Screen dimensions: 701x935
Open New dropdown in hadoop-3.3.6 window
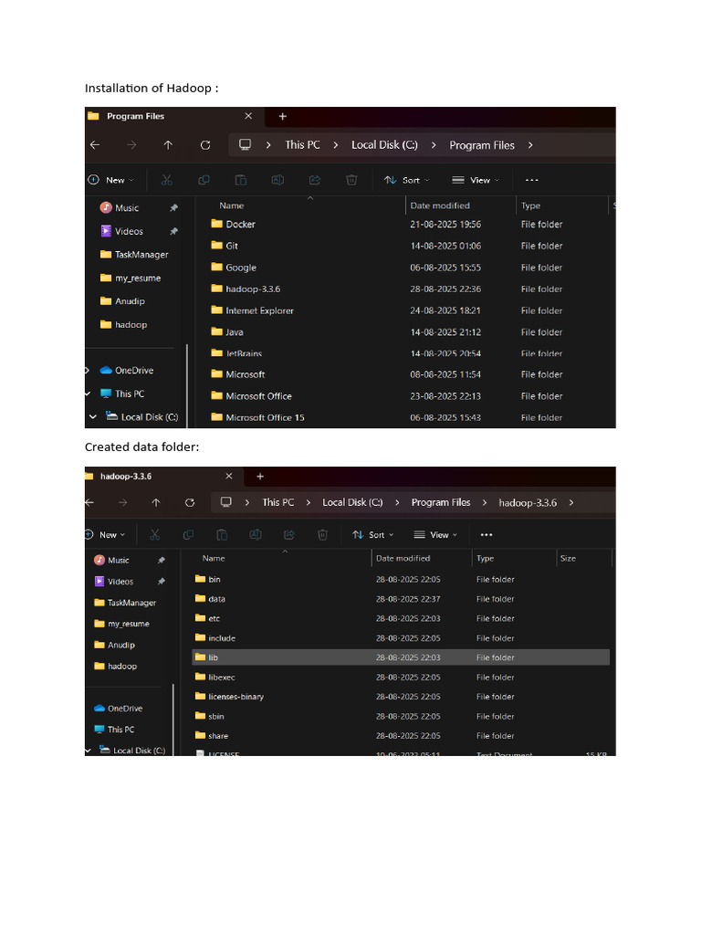[105, 535]
